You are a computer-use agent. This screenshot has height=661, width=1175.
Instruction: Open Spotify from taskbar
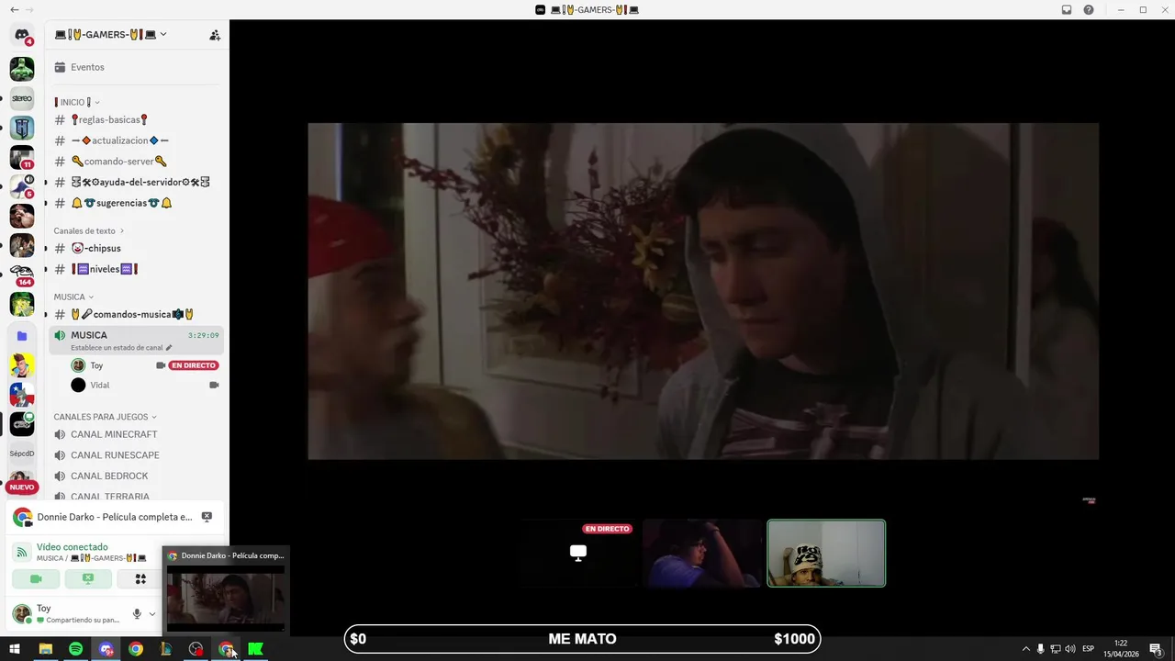tap(75, 649)
